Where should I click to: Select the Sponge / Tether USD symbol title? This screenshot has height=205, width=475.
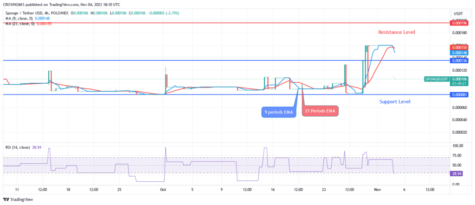pos(37,13)
